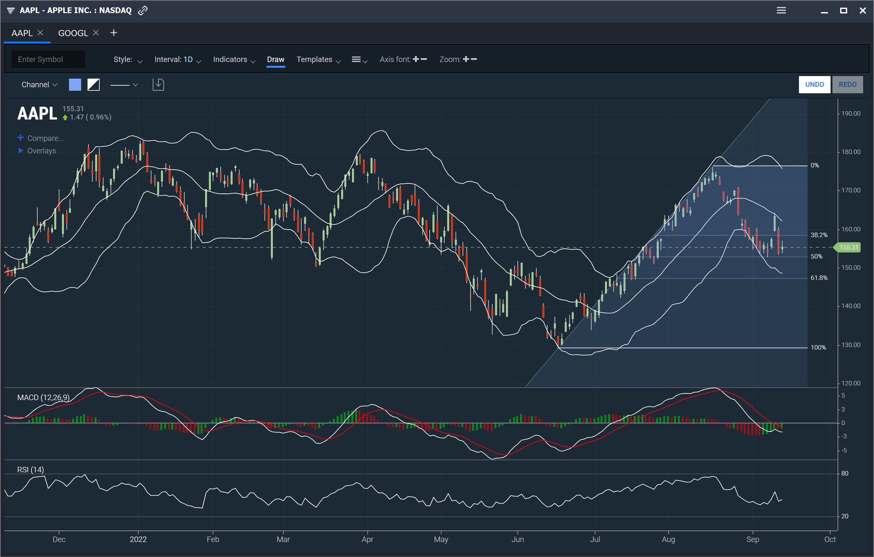This screenshot has width=874, height=557.
Task: Pick the blue fill color swatch
Action: coord(75,85)
